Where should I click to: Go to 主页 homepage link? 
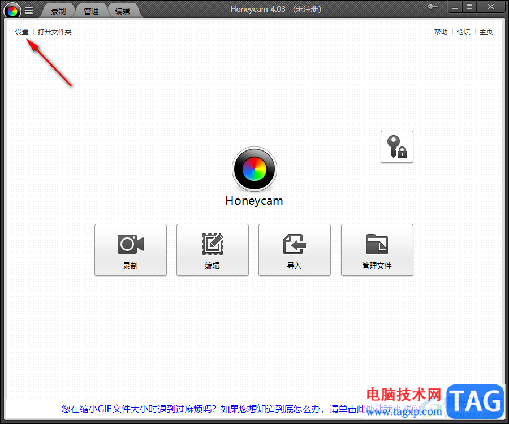point(486,32)
